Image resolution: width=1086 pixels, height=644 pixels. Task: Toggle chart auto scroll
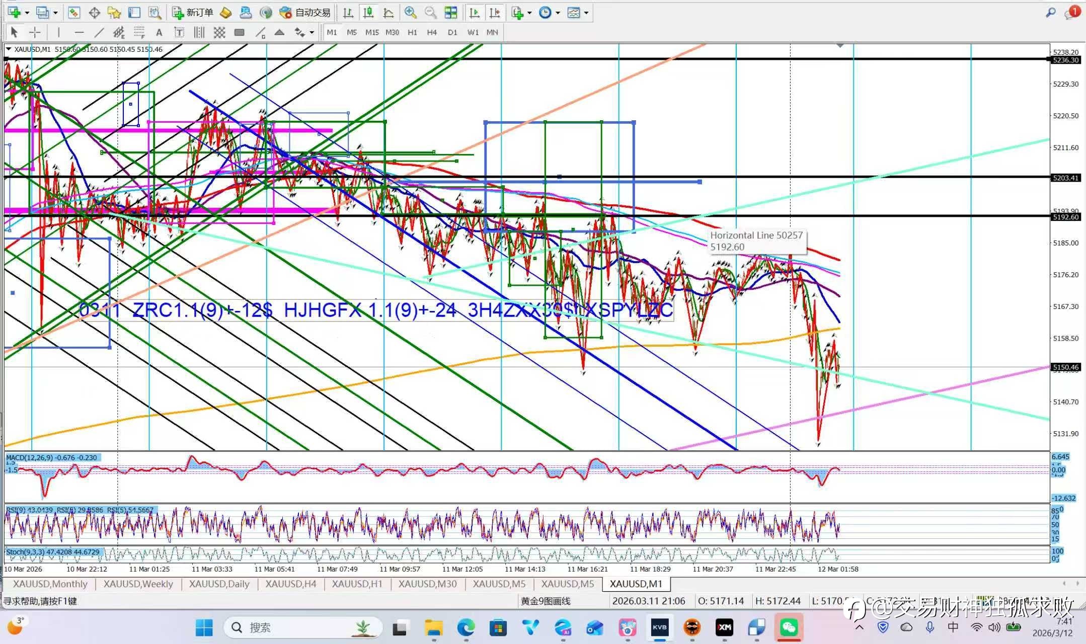tap(474, 13)
